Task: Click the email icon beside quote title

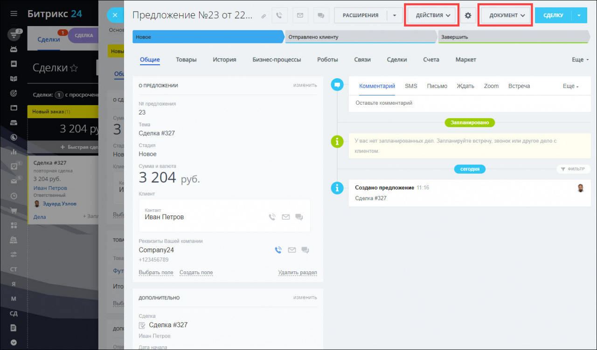Action: coord(300,15)
